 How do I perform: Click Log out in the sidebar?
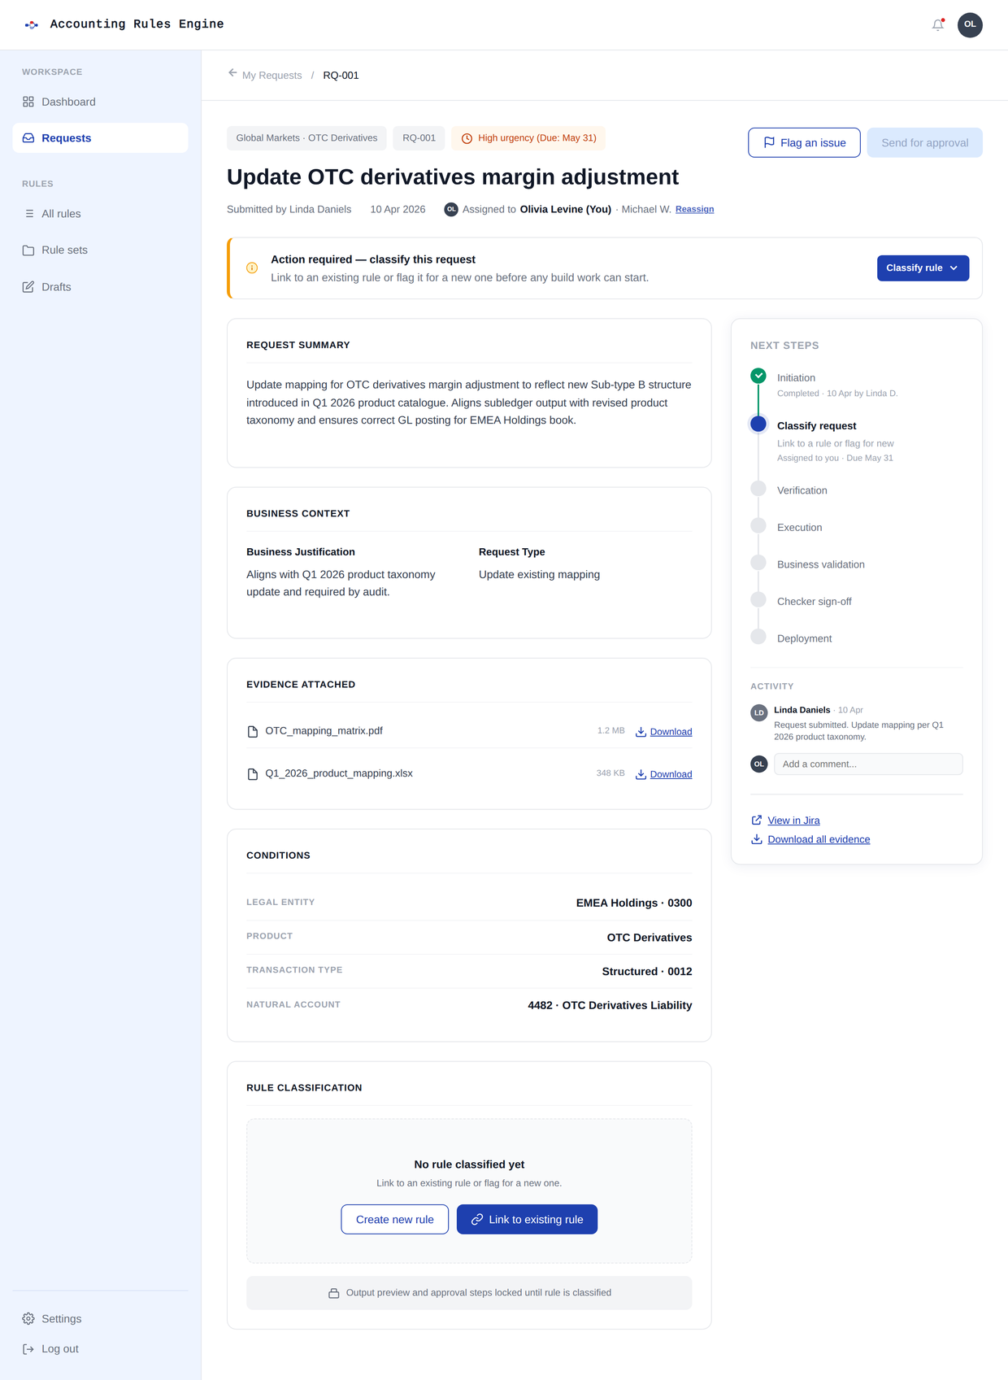point(100,1349)
